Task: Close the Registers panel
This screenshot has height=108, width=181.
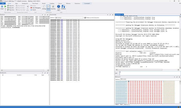Action: [48, 15]
